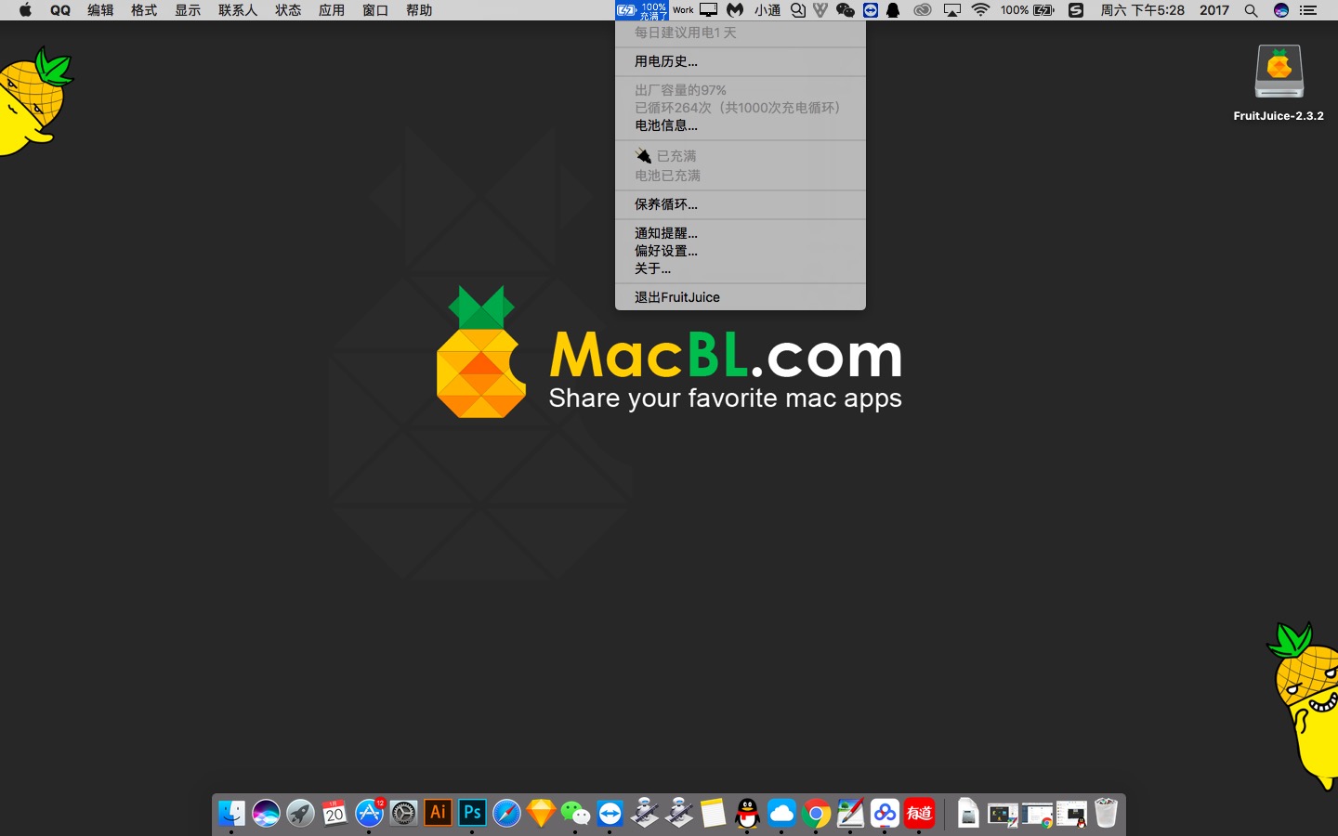Open Sketch diamond icon in Dock
The height and width of the screenshot is (836, 1338).
pos(541,814)
